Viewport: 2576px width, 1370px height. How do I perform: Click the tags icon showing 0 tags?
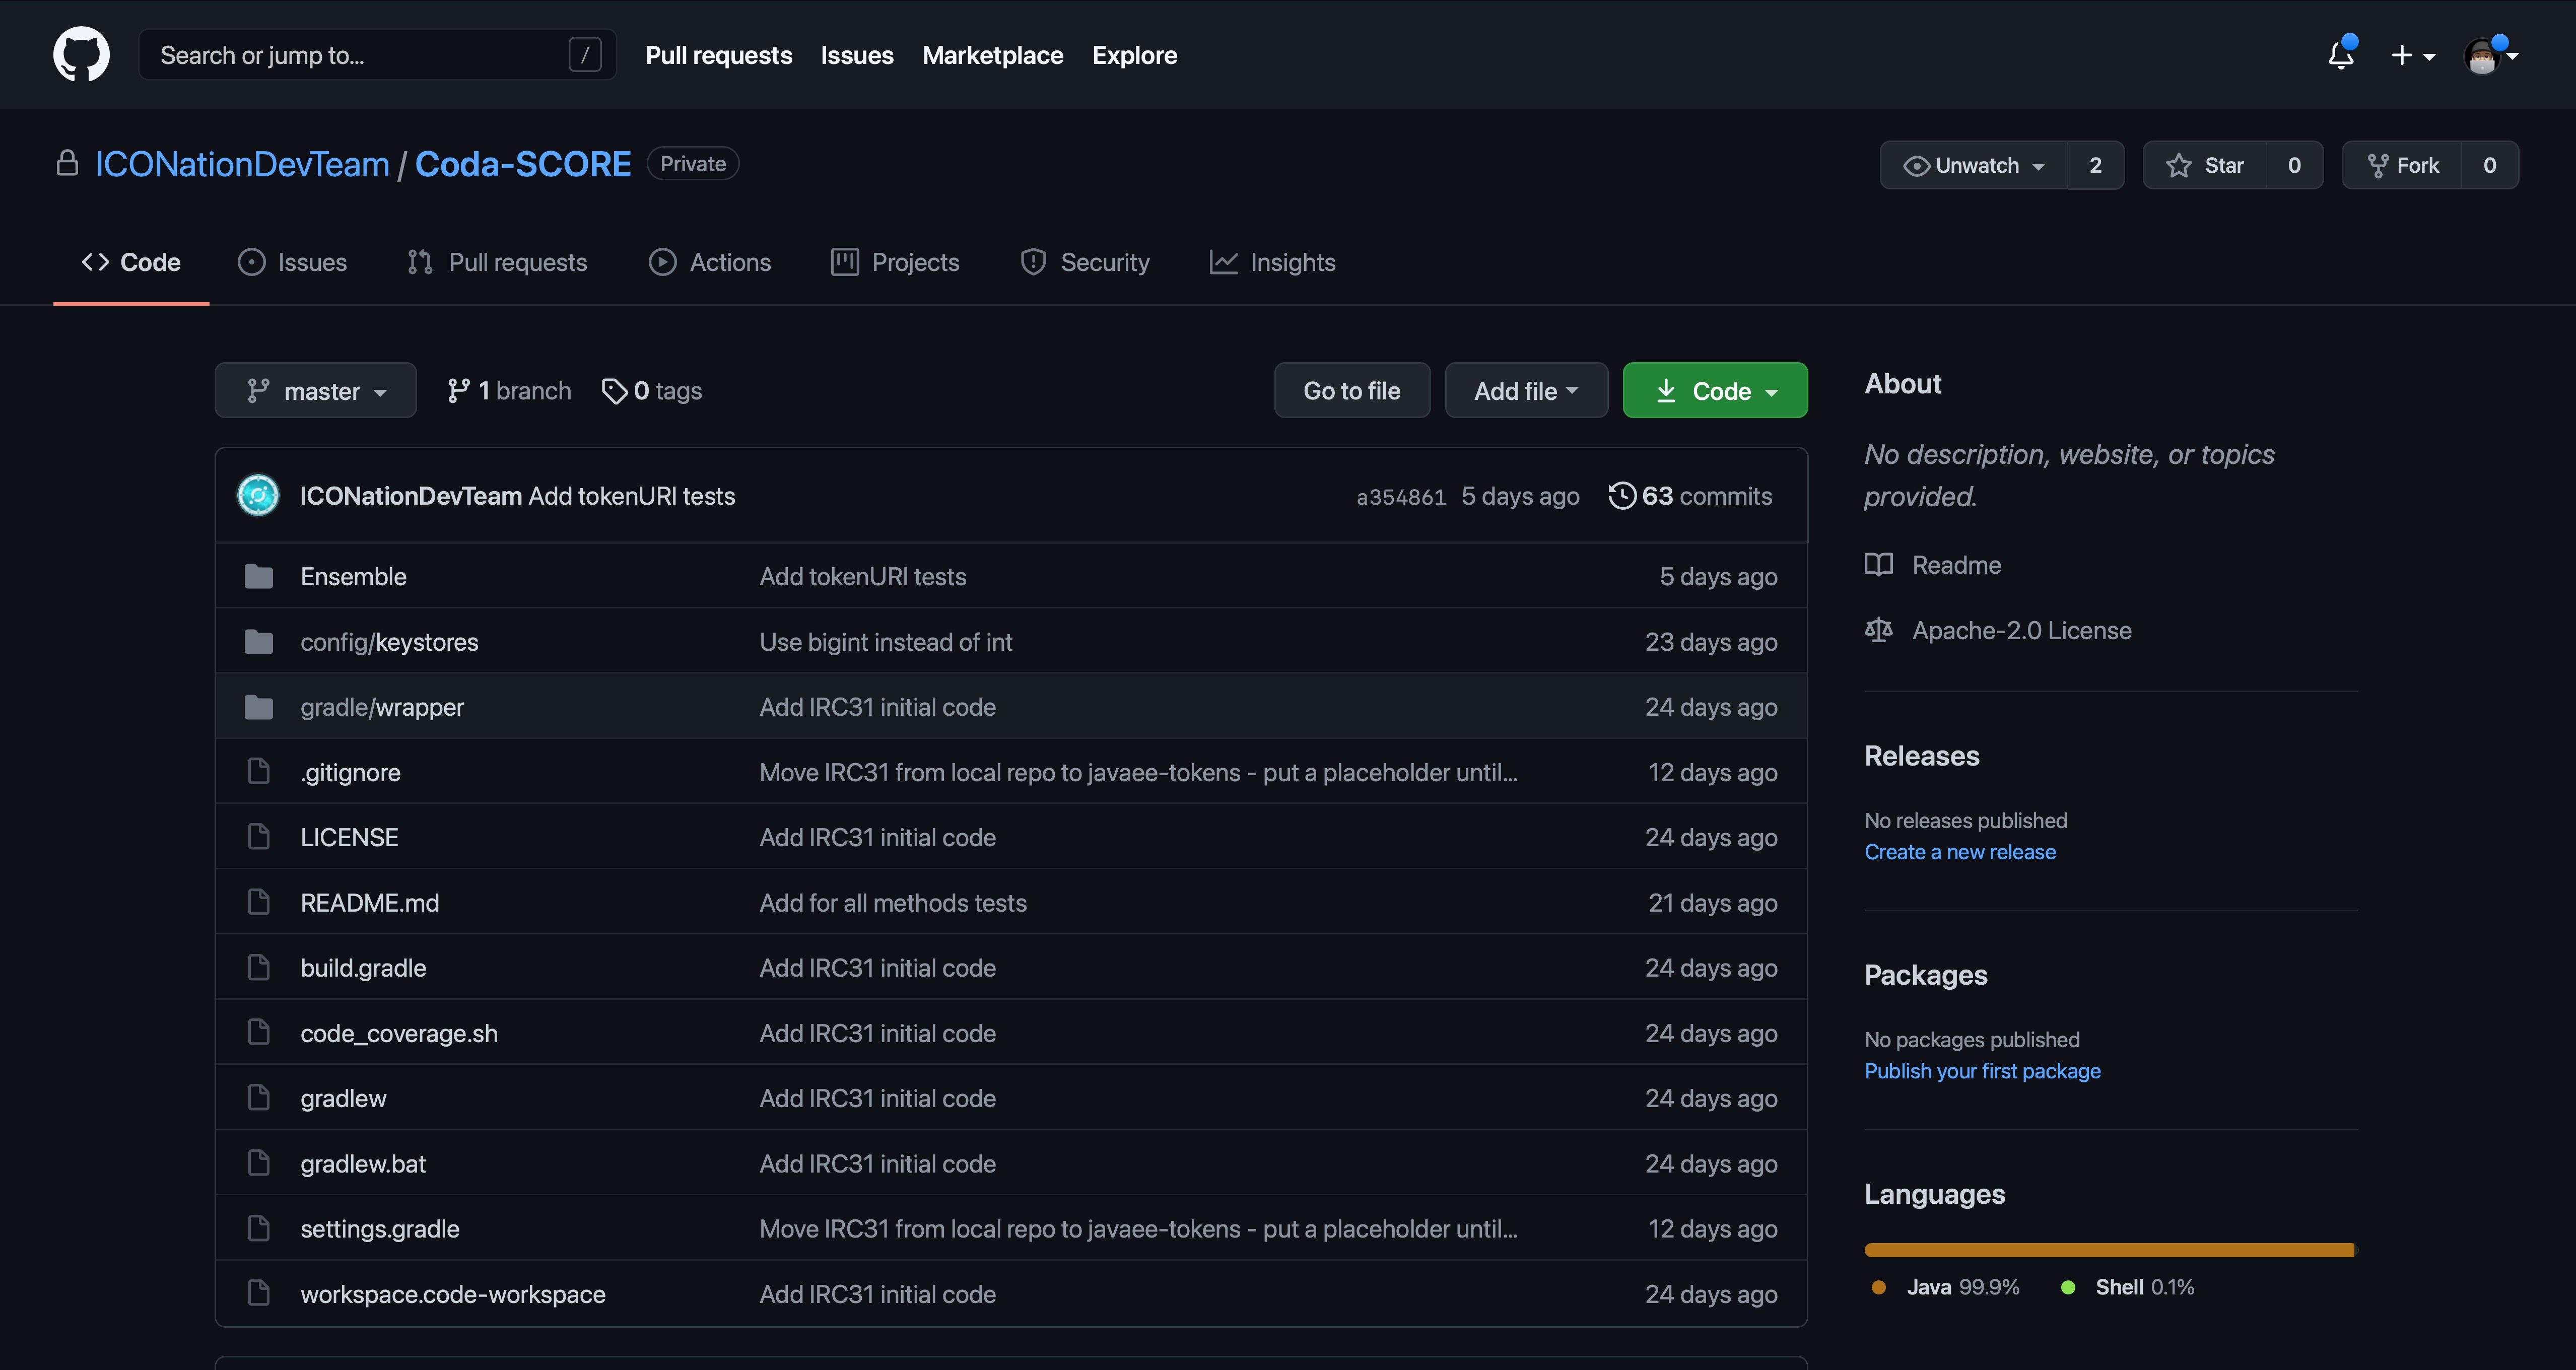[x=614, y=391]
